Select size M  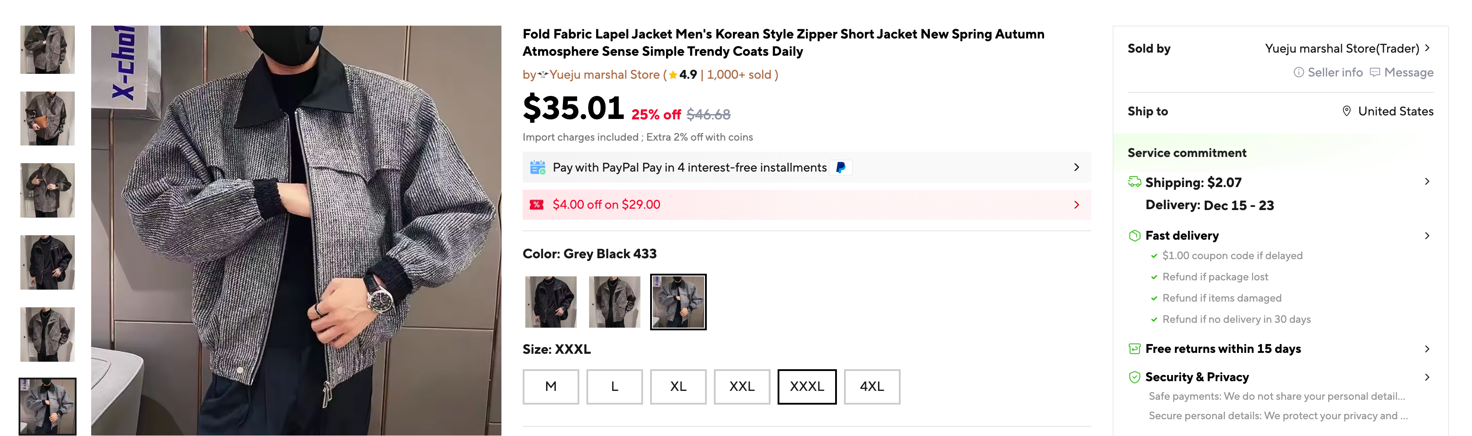pos(550,386)
